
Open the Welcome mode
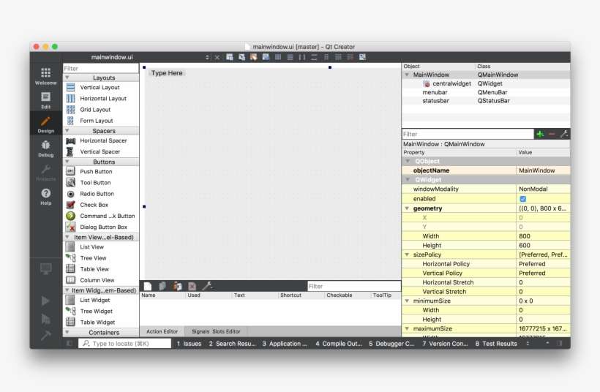[45, 77]
